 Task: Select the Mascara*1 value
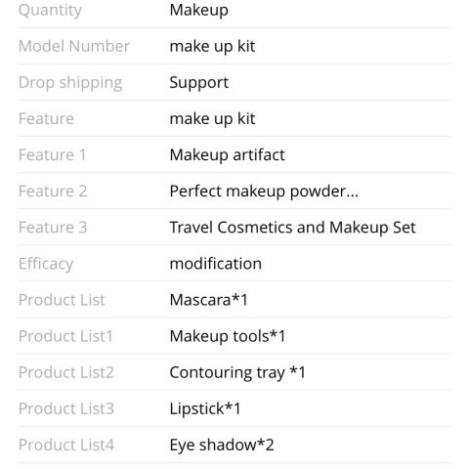click(209, 300)
